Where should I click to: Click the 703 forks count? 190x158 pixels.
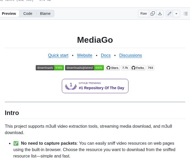[x=150, y=68]
